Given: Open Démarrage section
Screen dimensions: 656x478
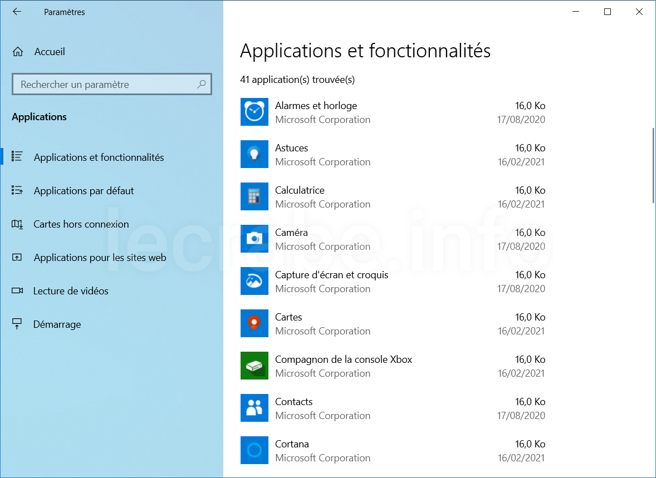Looking at the screenshot, I should click(57, 324).
